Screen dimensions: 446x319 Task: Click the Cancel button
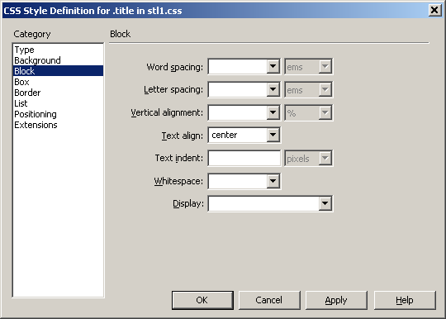269,300
